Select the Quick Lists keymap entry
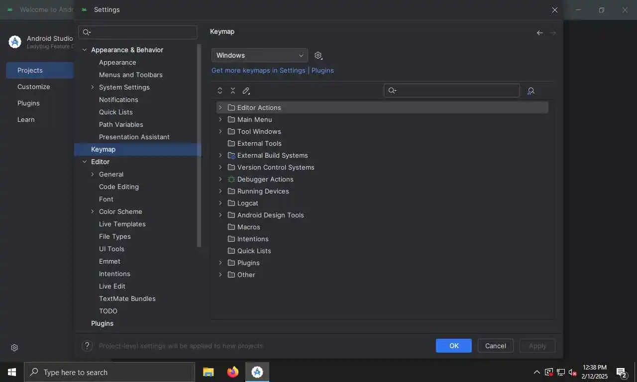This screenshot has width=637, height=382. [x=254, y=251]
